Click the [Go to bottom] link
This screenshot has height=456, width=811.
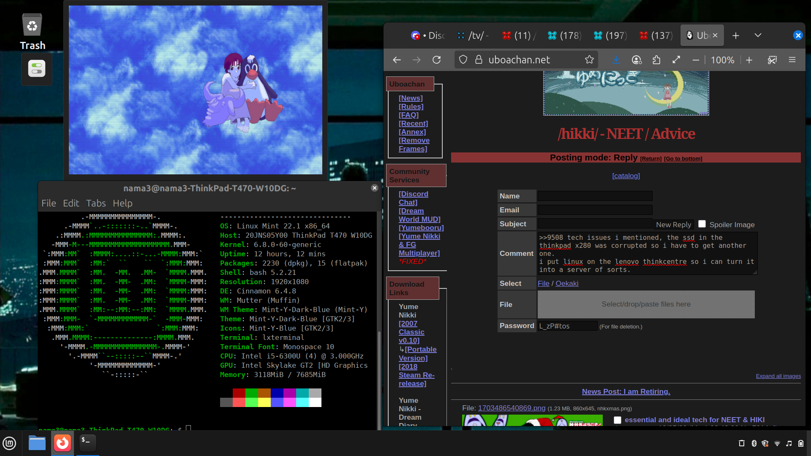pyautogui.click(x=683, y=159)
